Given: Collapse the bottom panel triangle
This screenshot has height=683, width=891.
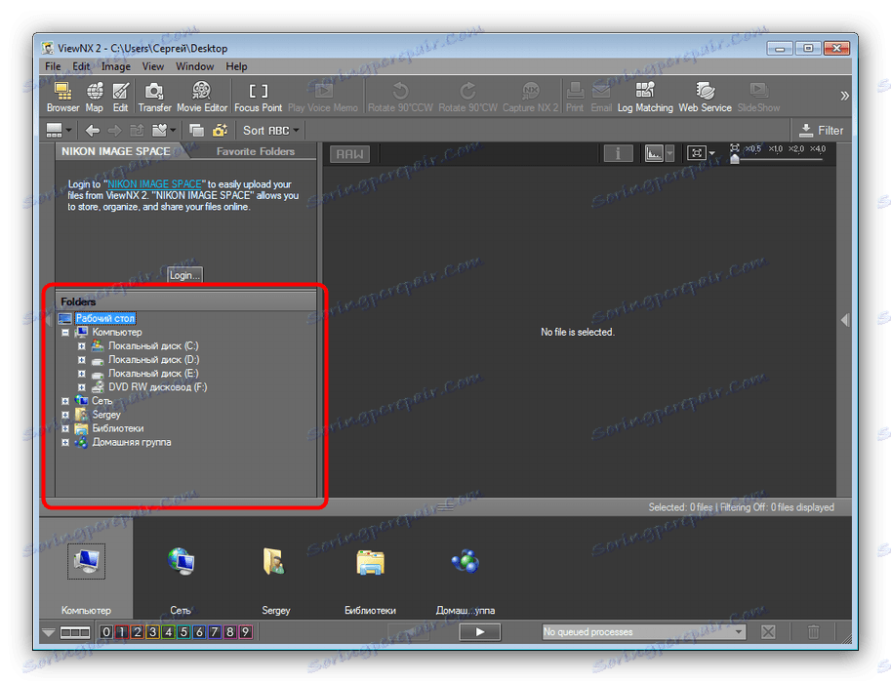Looking at the screenshot, I should pos(49,632).
